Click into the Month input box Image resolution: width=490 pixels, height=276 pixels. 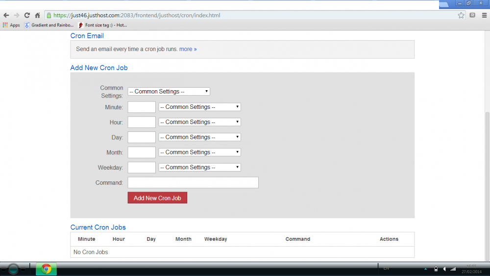click(x=142, y=152)
